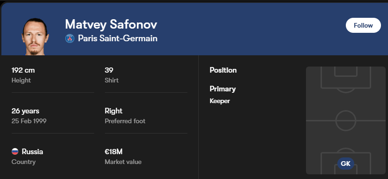Click the Preferred foot label
The image size is (388, 179).
[x=125, y=121]
